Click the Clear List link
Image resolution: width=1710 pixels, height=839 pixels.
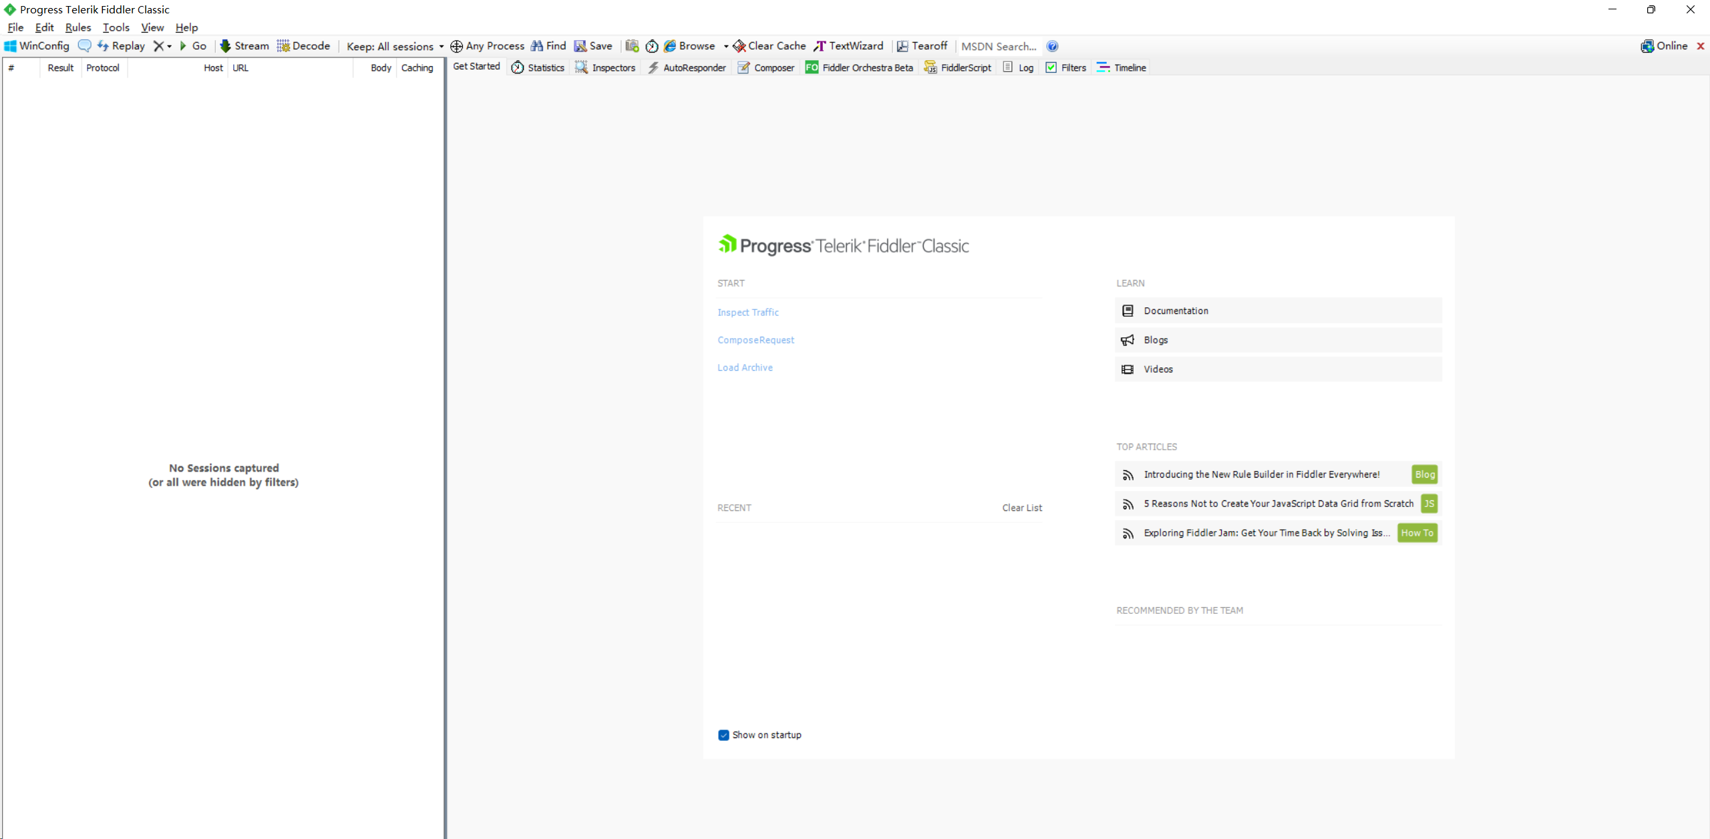pyautogui.click(x=1021, y=508)
